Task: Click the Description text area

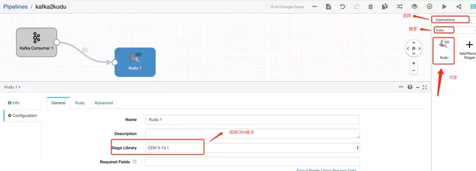Action: pyautogui.click(x=253, y=133)
